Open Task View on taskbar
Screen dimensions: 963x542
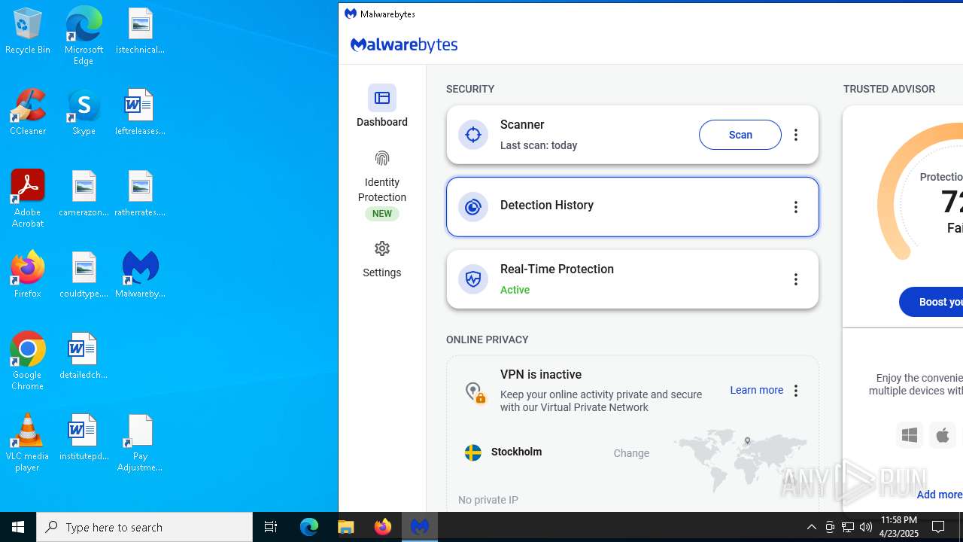coord(271,527)
